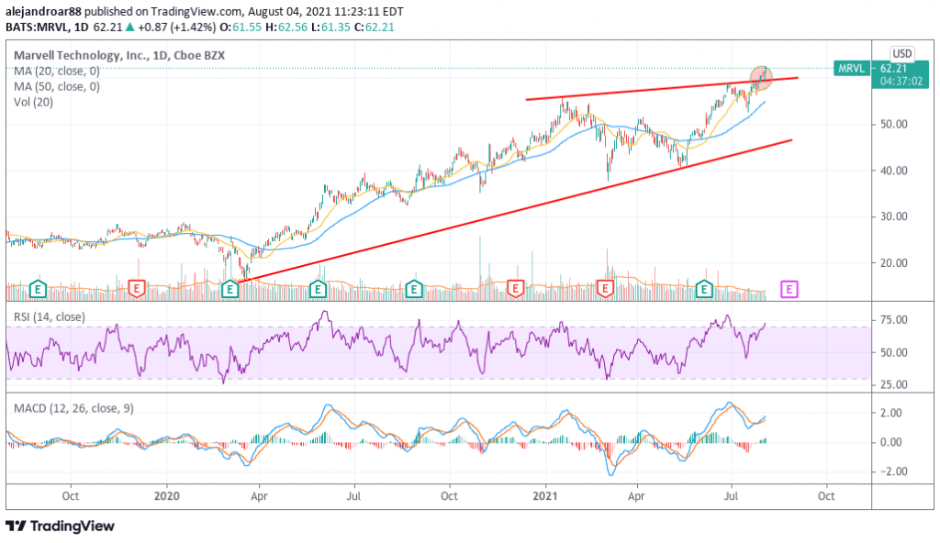940x543 pixels.
Task: Click the 0.00 MACD scale value
Action: tap(890, 442)
